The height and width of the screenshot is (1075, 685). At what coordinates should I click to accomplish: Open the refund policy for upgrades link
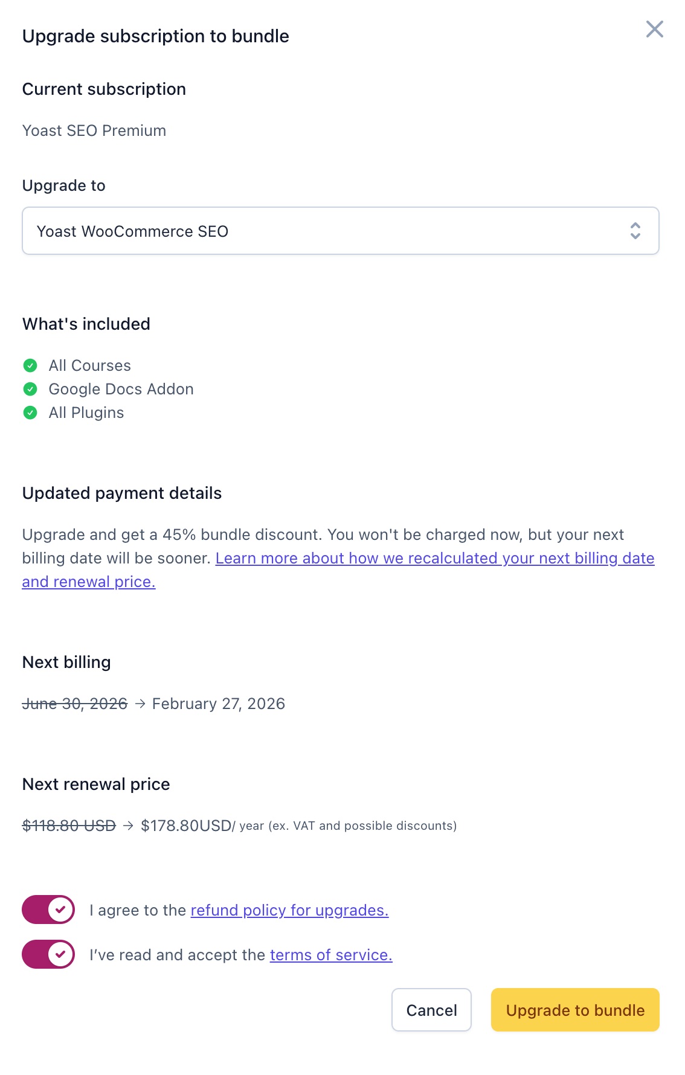289,910
